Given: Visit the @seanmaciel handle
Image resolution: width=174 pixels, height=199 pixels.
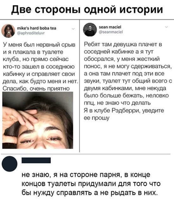Looking at the screenshot, I should tap(111, 32).
